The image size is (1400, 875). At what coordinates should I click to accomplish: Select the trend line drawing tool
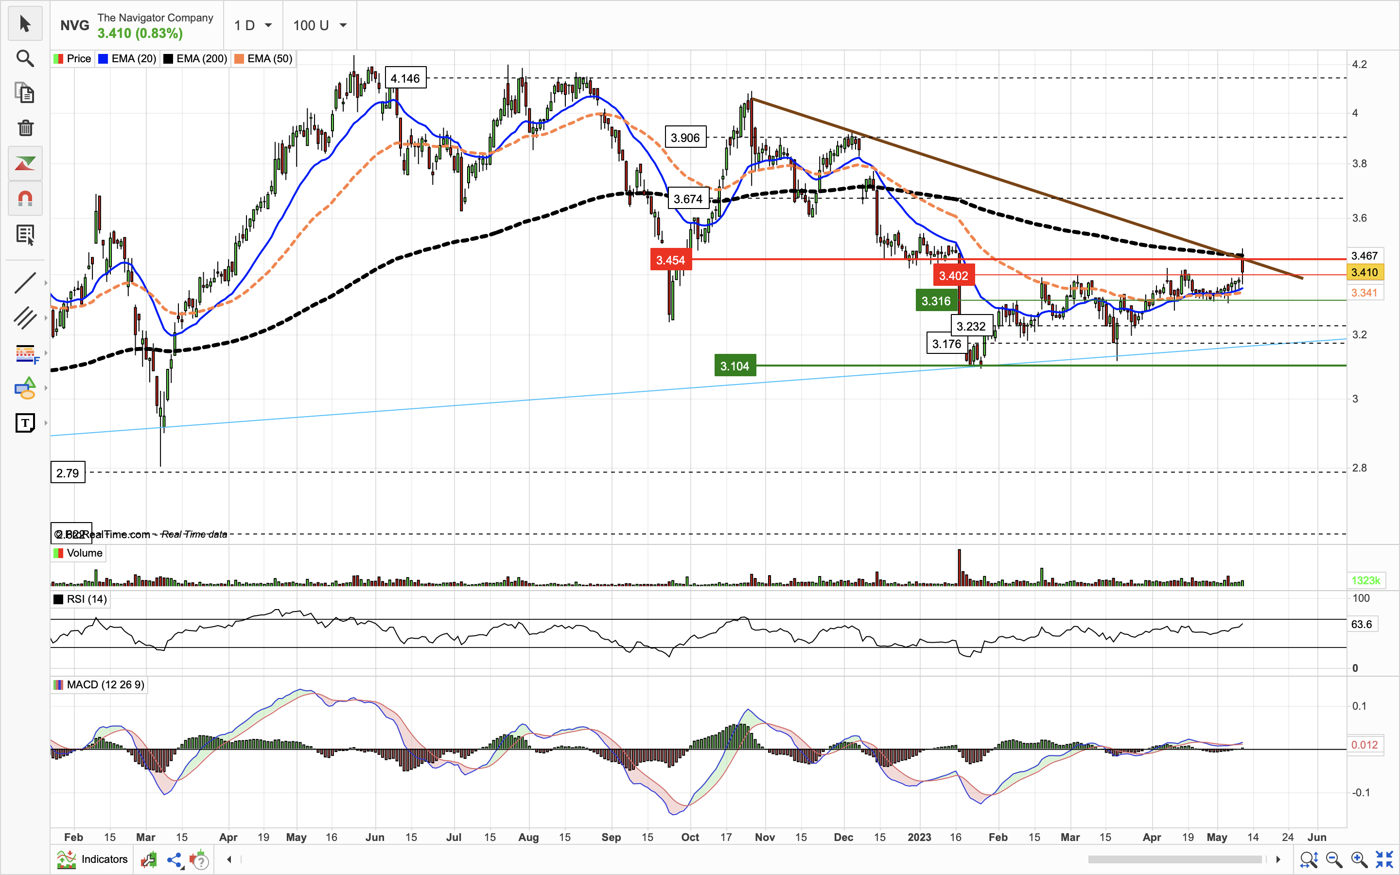tap(25, 283)
